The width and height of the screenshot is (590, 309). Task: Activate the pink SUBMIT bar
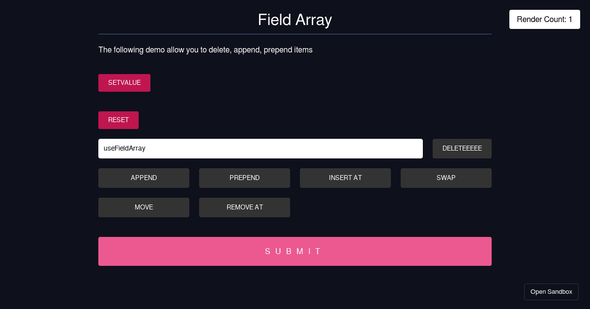[295, 251]
